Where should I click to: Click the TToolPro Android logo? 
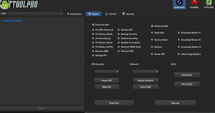click(19, 4)
